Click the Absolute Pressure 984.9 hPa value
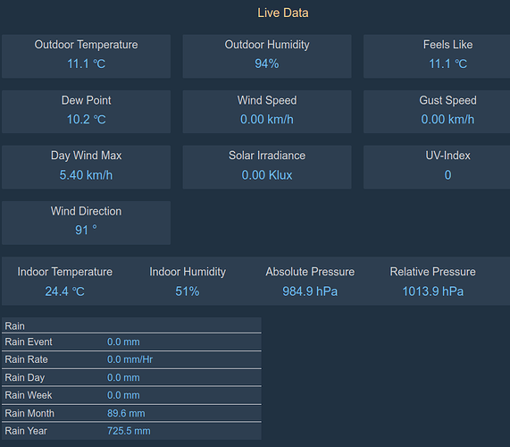This screenshot has width=510, height=447. click(310, 291)
